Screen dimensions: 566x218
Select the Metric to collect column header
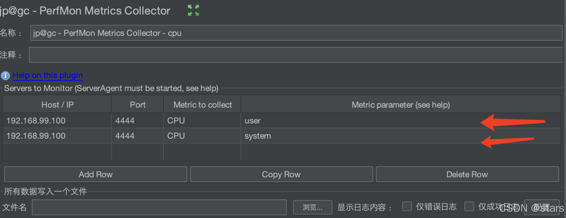coord(202,105)
